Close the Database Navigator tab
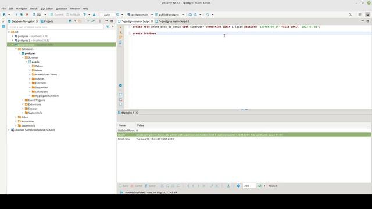 [37, 21]
